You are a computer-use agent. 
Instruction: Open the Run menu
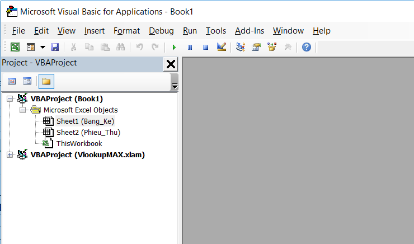tap(190, 31)
